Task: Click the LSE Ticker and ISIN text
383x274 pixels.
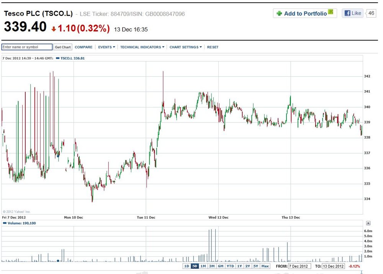Action: pyautogui.click(x=132, y=14)
